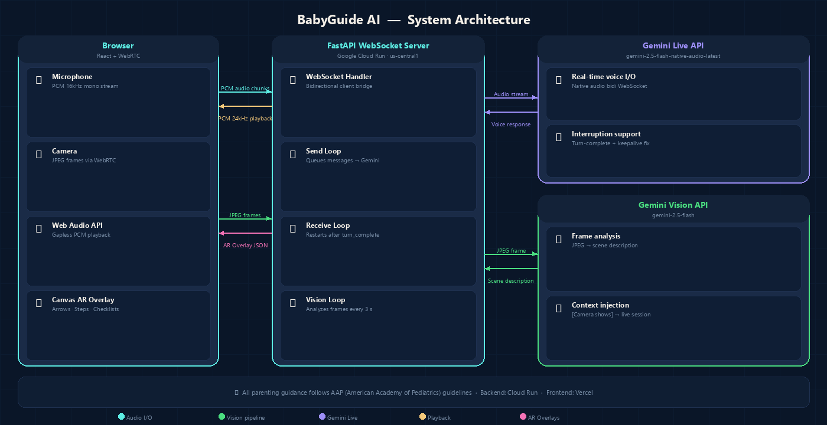Click the JPEG frames via WebRTC text
This screenshot has width=827, height=425.
point(84,161)
